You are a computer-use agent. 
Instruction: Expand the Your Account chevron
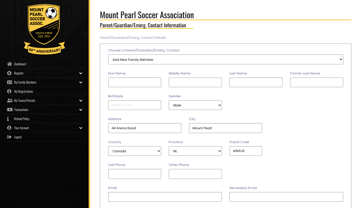[x=81, y=128]
